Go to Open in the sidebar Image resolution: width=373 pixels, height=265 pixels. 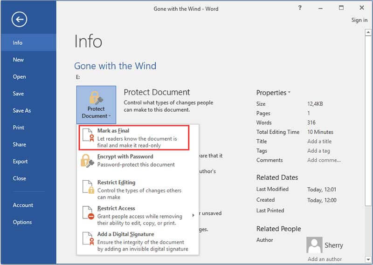pyautogui.click(x=28, y=77)
